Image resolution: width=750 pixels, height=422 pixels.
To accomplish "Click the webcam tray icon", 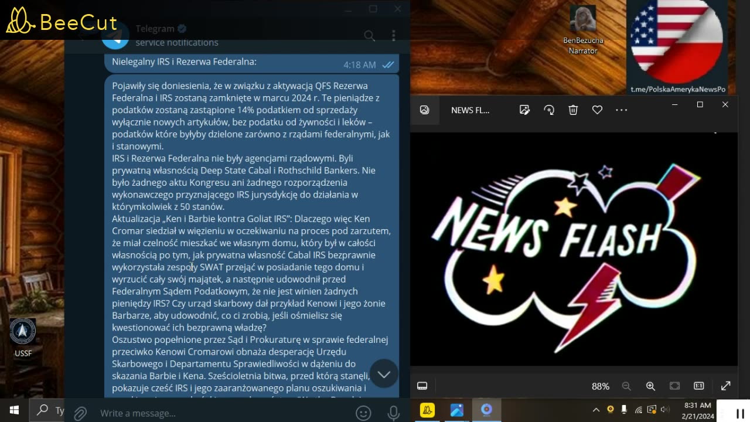I will pos(611,409).
